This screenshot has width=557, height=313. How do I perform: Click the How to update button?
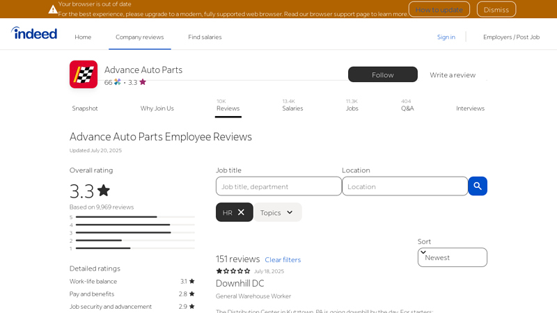click(x=439, y=10)
